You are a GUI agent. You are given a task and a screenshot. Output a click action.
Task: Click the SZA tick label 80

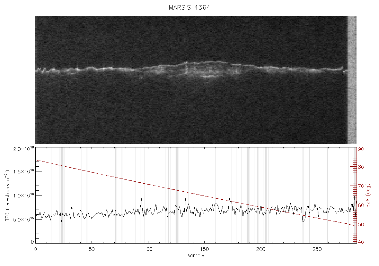(361, 167)
